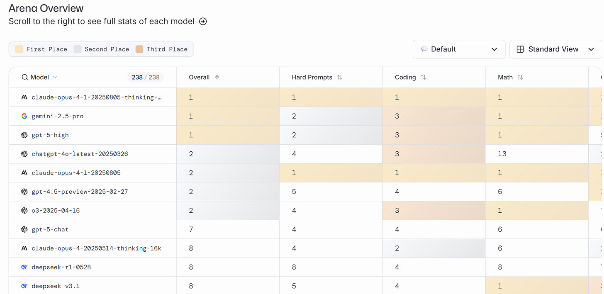Click the Third Place legend swatch
Screen dimensions: 604x294
[x=139, y=49]
